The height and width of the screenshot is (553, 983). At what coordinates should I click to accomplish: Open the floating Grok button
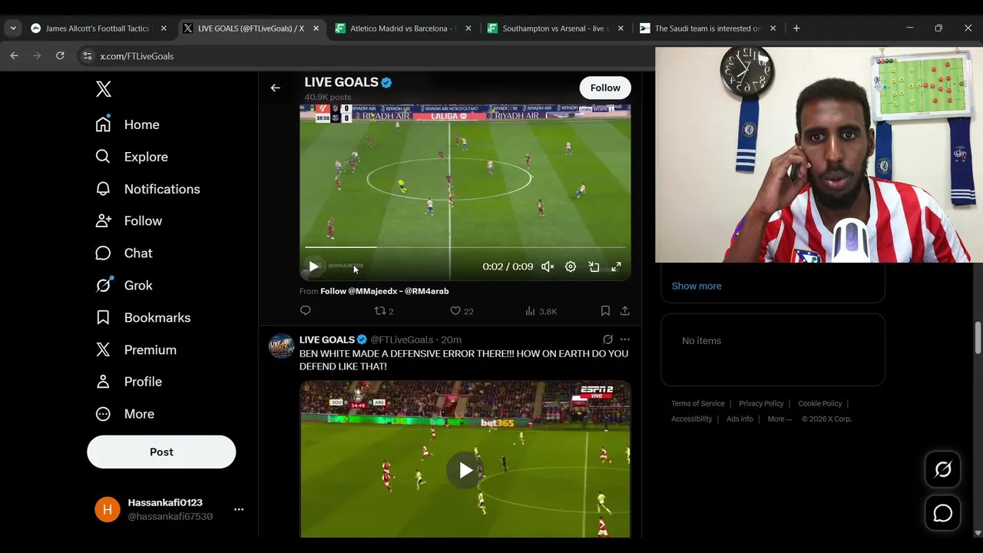pos(942,469)
